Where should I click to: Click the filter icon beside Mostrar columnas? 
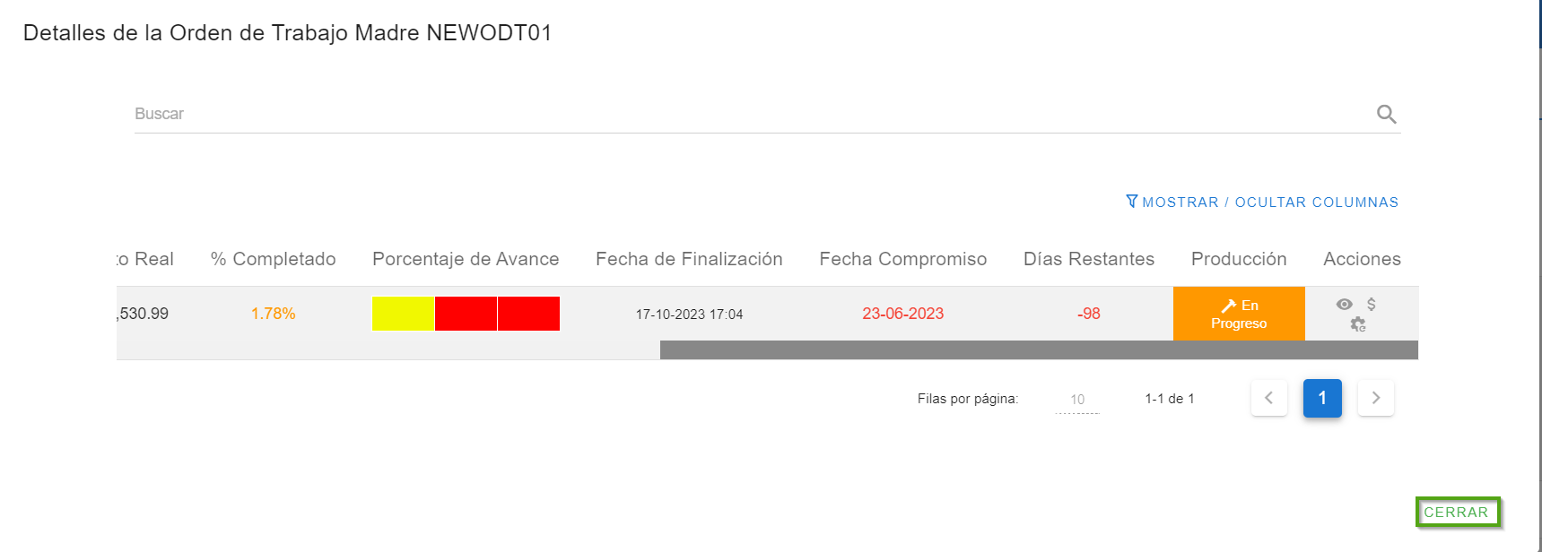tap(1132, 202)
